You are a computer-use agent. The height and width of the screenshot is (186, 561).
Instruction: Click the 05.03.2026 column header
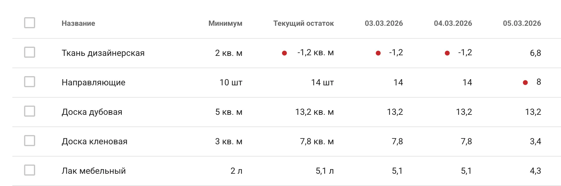click(x=522, y=23)
